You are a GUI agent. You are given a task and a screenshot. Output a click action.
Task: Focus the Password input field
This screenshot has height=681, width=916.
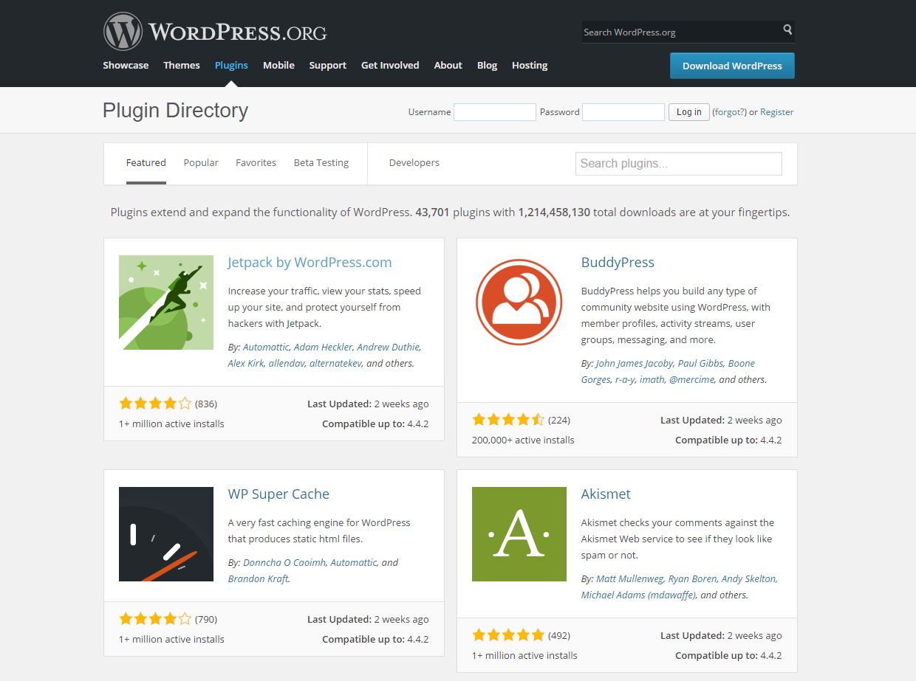tap(623, 112)
